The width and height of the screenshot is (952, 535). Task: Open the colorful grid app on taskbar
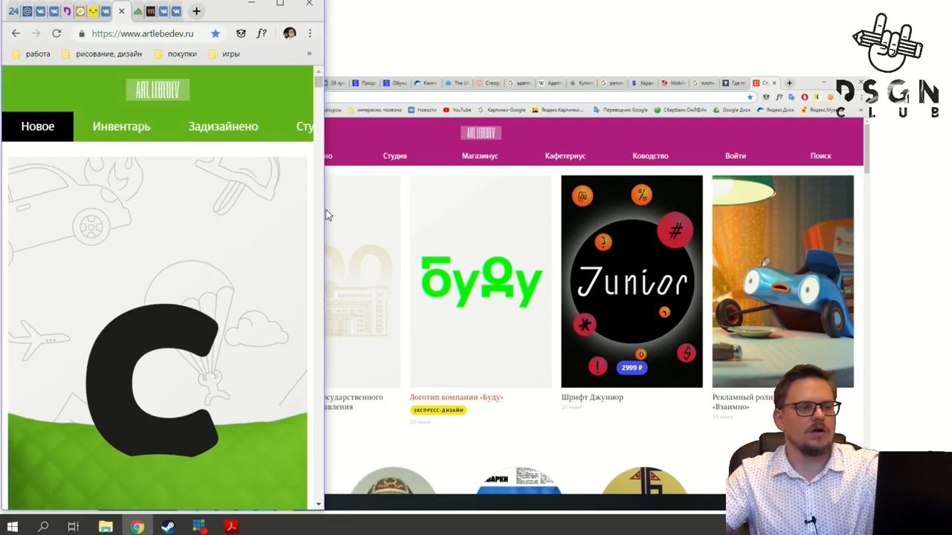(199, 526)
